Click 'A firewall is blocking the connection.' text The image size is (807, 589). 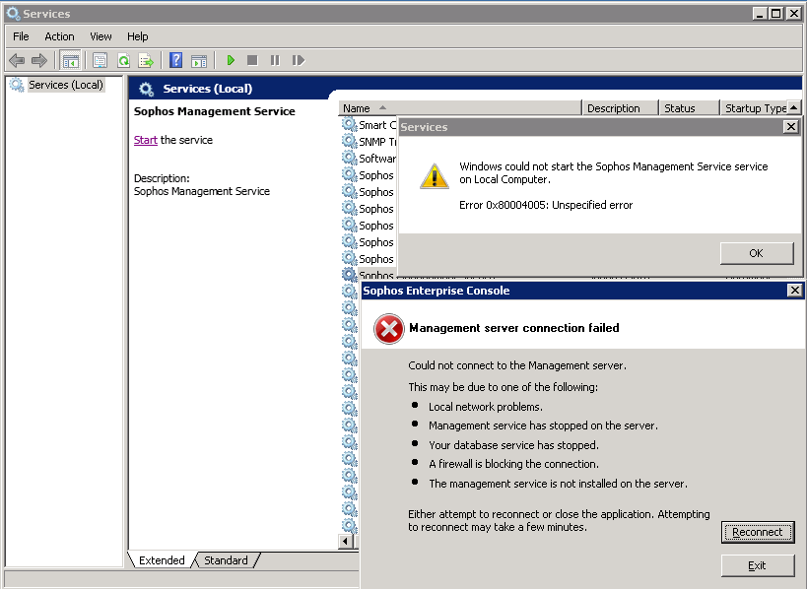coord(513,464)
